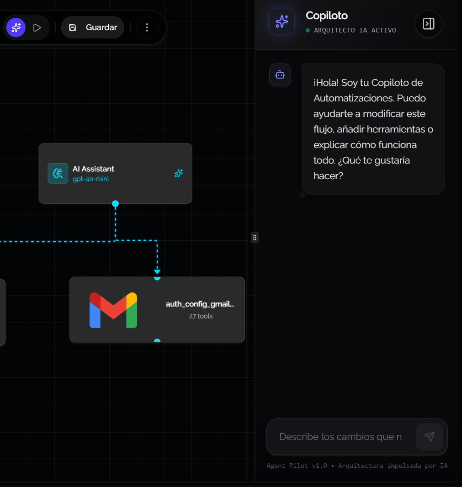462x487 pixels.
Task: Click the panel resize grip handle
Action: coord(255,238)
